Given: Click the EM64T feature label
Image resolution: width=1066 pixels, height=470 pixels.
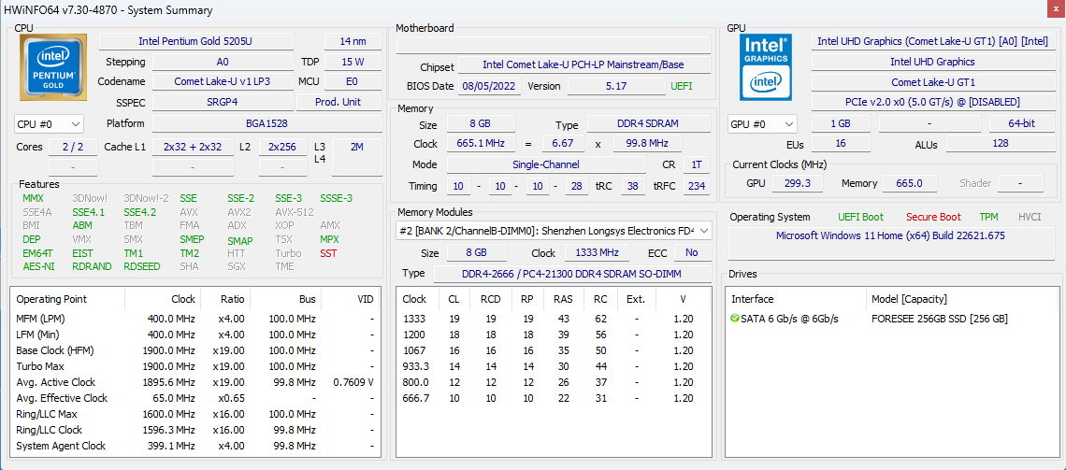Looking at the screenshot, I should (x=36, y=253).
